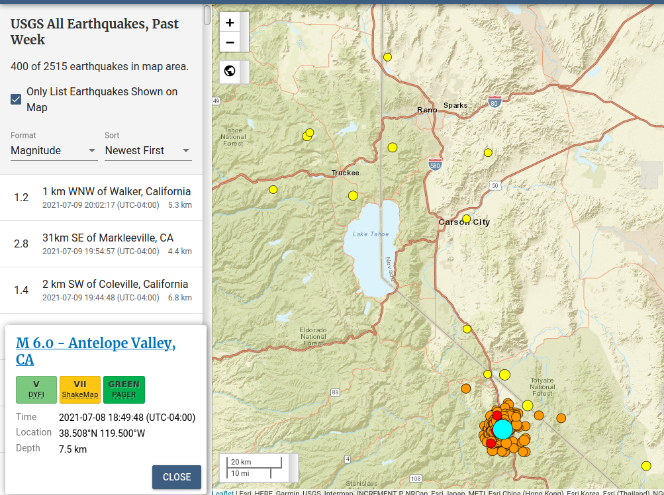The height and width of the screenshot is (495, 664).
Task: Select the yellow marker southwest of Reno
Action: click(393, 148)
